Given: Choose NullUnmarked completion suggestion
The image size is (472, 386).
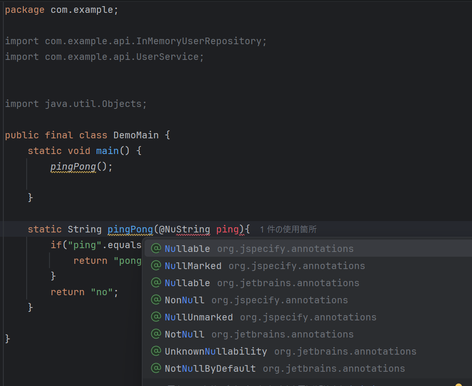Looking at the screenshot, I should [x=308, y=317].
